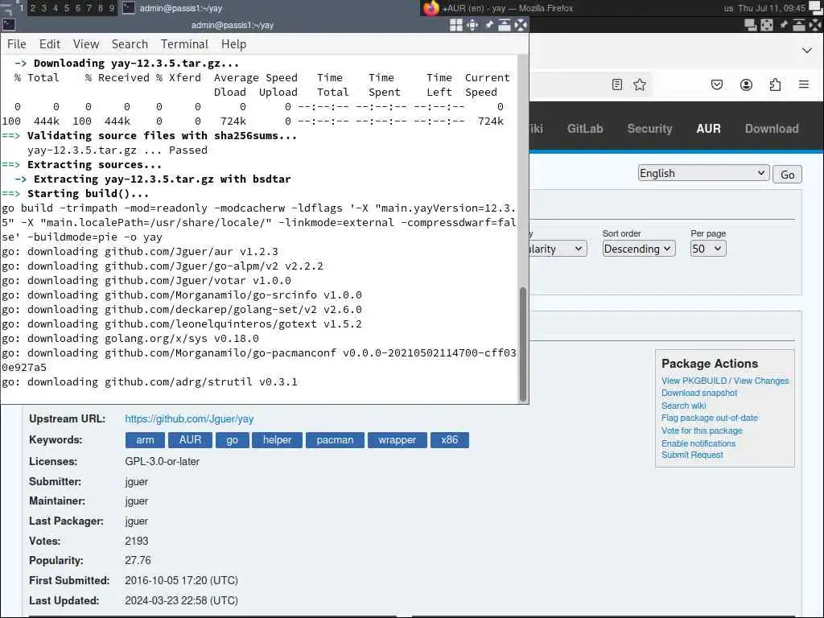
Task: Open the Download tab on the Arch site
Action: [x=772, y=129]
